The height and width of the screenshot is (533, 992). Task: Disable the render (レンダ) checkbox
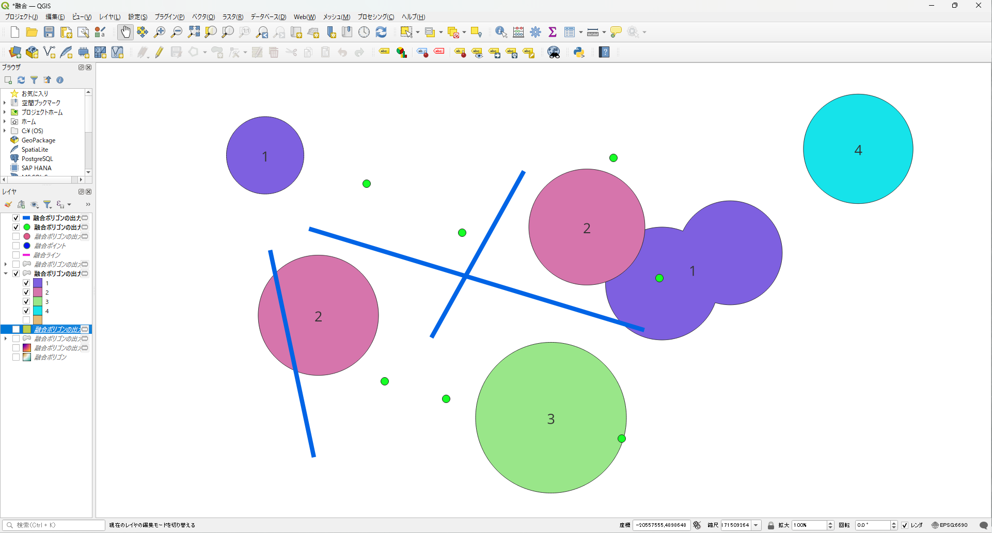[x=905, y=525]
